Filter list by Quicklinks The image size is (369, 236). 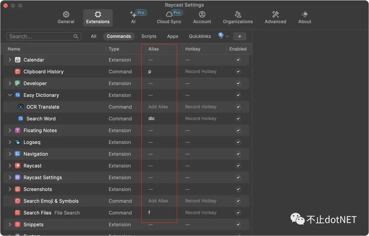click(x=200, y=36)
